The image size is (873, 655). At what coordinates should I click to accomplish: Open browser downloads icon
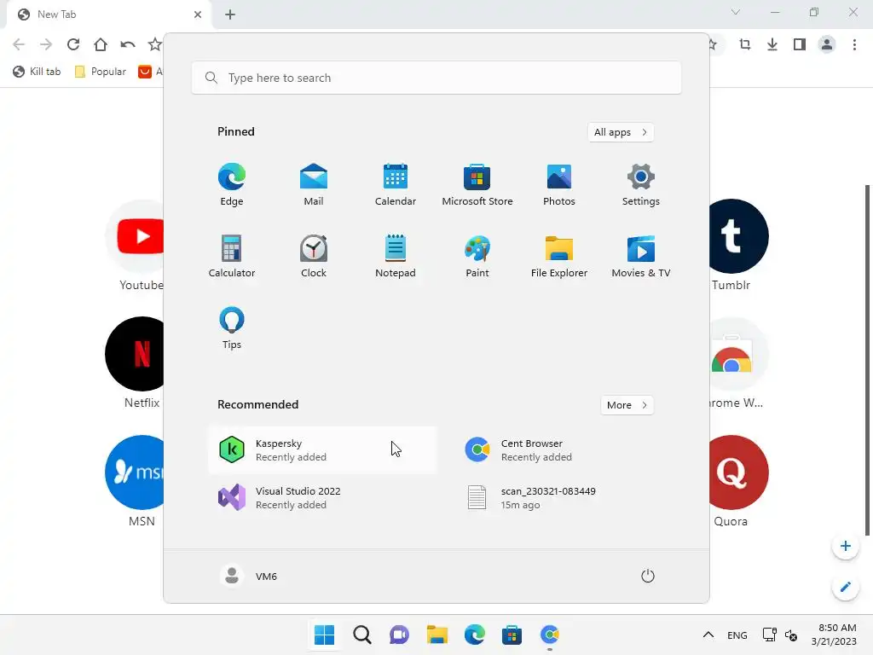click(x=772, y=44)
